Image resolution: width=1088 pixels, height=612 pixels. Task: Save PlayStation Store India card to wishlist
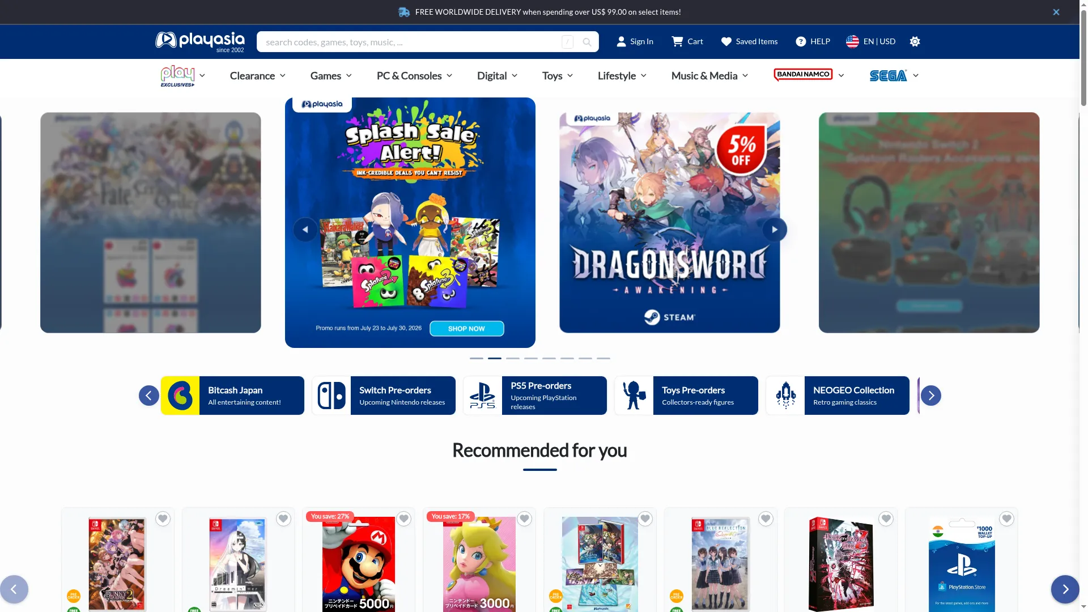1006,518
